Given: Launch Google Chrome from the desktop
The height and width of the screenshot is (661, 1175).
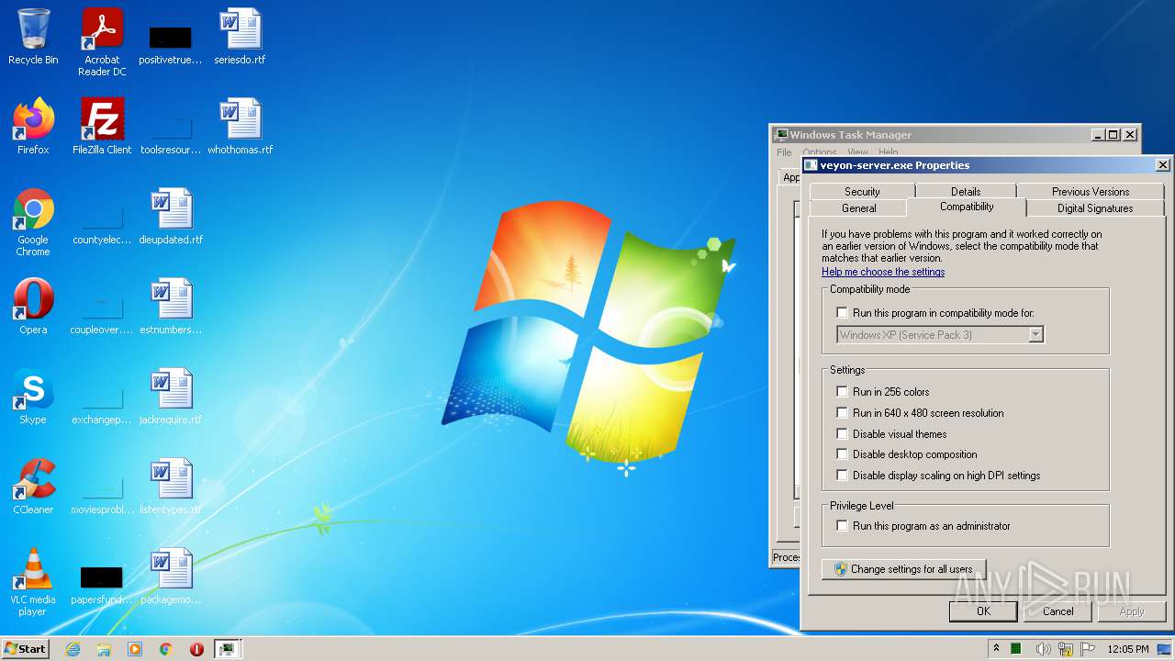Looking at the screenshot, I should coord(33,221).
